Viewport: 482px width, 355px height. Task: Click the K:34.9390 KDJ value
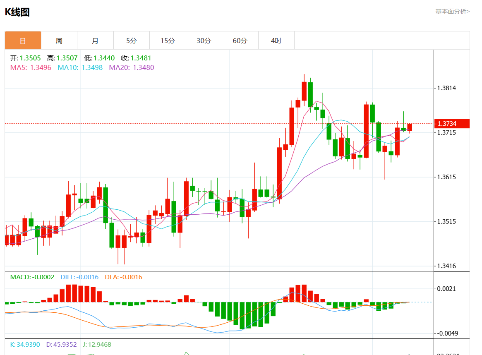tap(25, 345)
